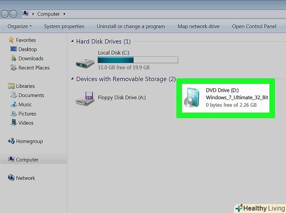Click Uninstall or change a program

tap(130, 26)
